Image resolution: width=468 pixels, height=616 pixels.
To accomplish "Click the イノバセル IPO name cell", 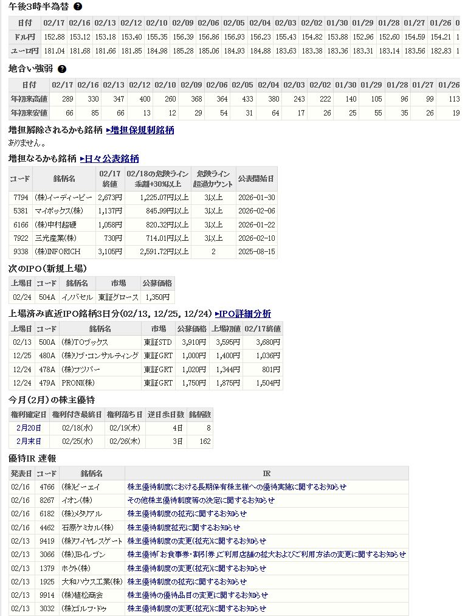I will click(77, 297).
